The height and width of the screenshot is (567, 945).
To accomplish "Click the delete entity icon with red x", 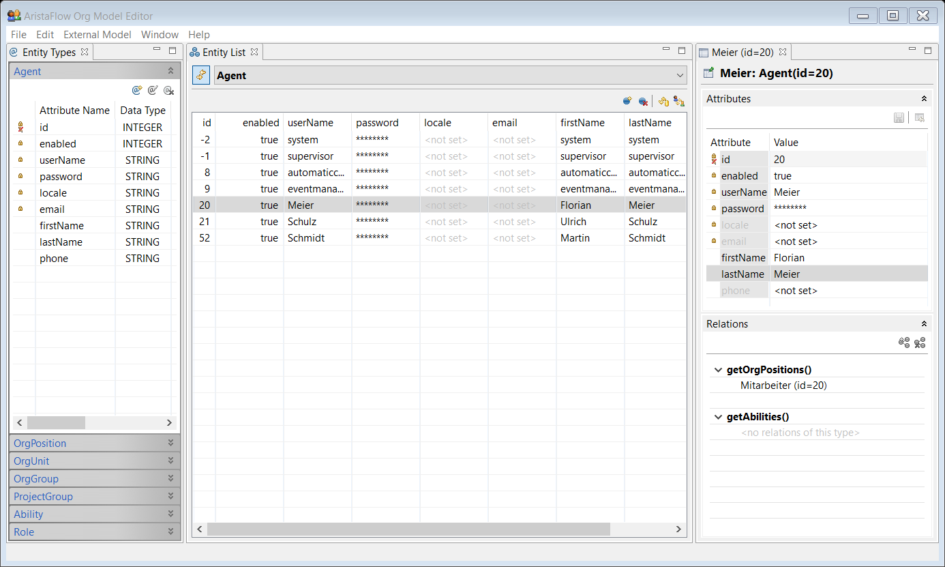I will pyautogui.click(x=643, y=101).
